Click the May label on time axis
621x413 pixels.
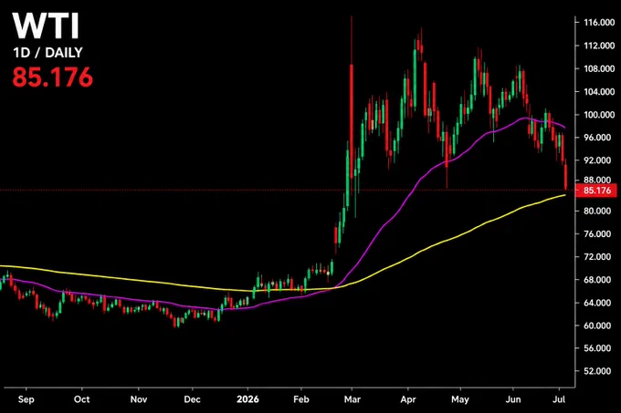click(460, 399)
